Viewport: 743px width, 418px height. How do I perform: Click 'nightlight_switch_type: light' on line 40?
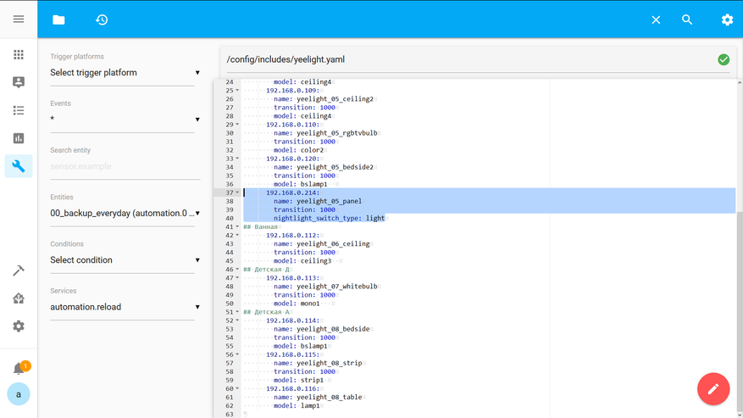coord(329,218)
